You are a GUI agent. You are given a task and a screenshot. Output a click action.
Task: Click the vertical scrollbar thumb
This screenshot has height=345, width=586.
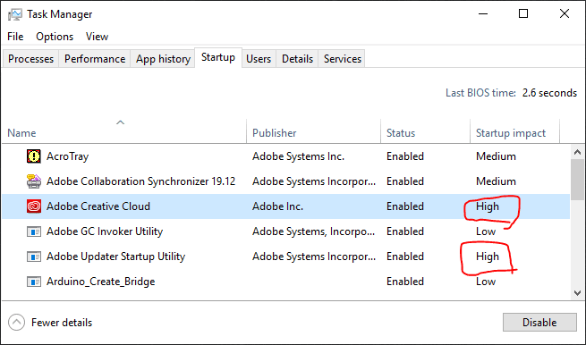pos(577,181)
